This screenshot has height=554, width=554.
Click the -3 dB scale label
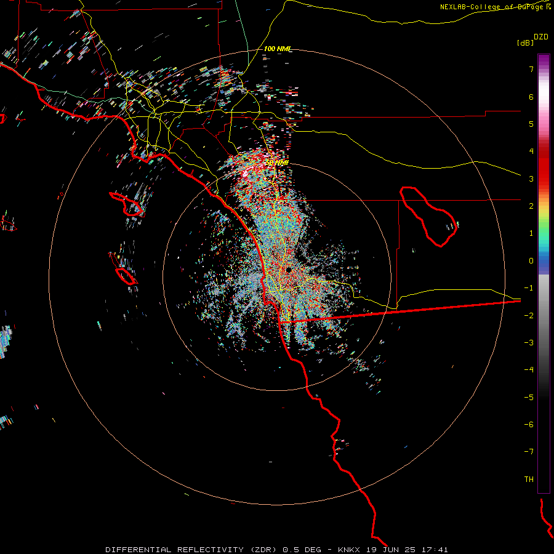point(529,343)
